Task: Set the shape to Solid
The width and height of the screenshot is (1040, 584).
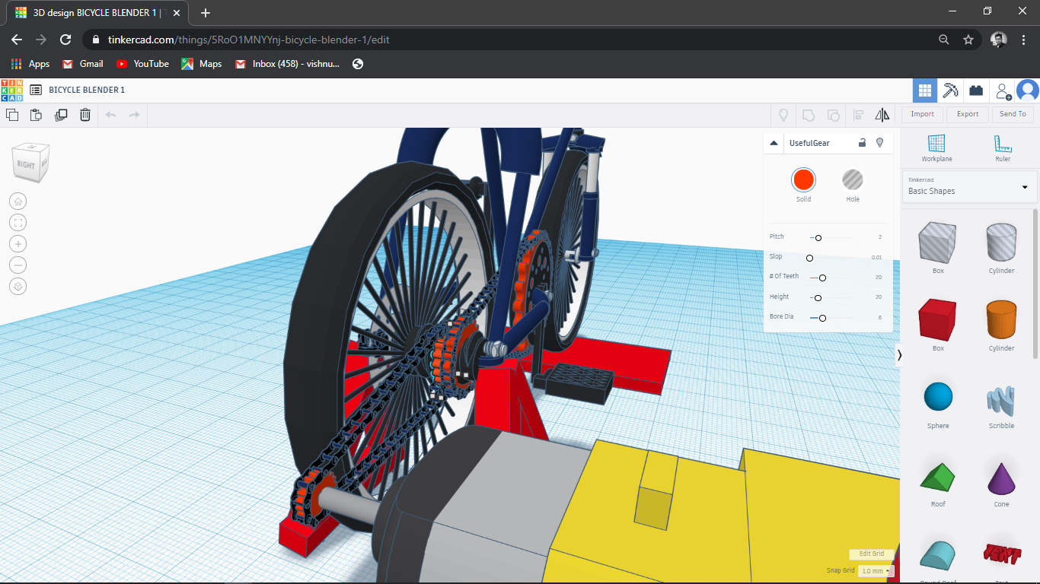Action: [x=803, y=180]
